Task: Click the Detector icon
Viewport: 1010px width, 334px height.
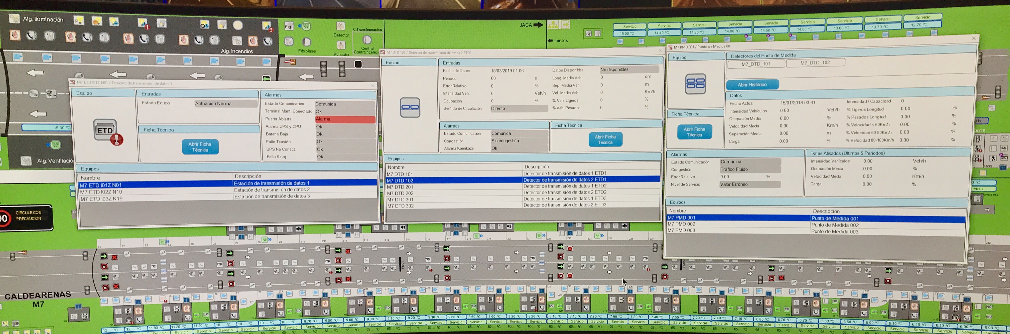Action: click(340, 26)
